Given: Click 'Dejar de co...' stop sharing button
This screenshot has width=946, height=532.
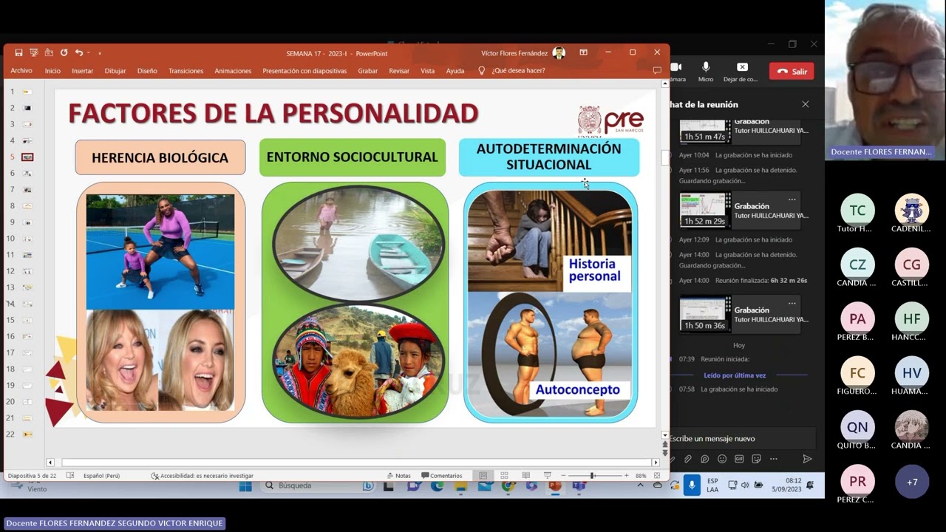Looking at the screenshot, I should click(741, 72).
